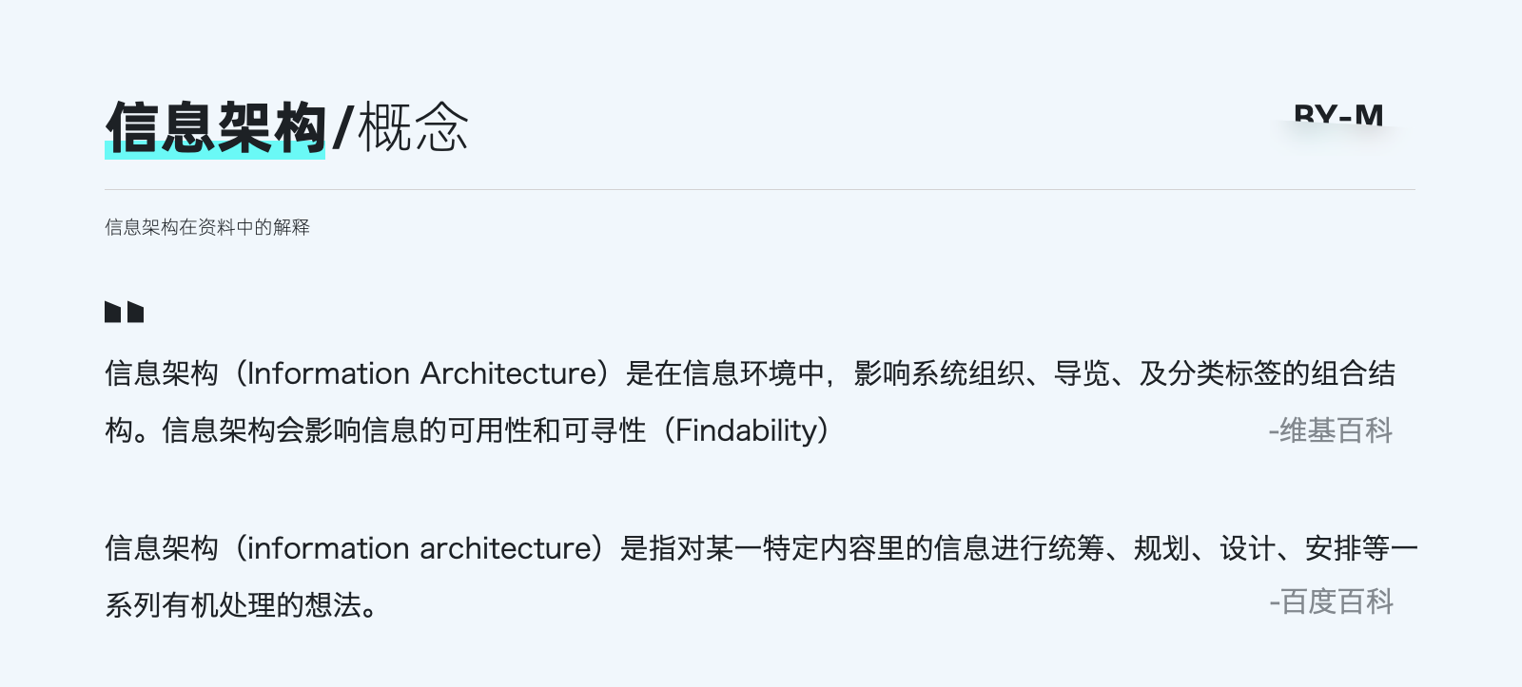Click the BY-M logo
The width and height of the screenshot is (1522, 687).
1337,118
